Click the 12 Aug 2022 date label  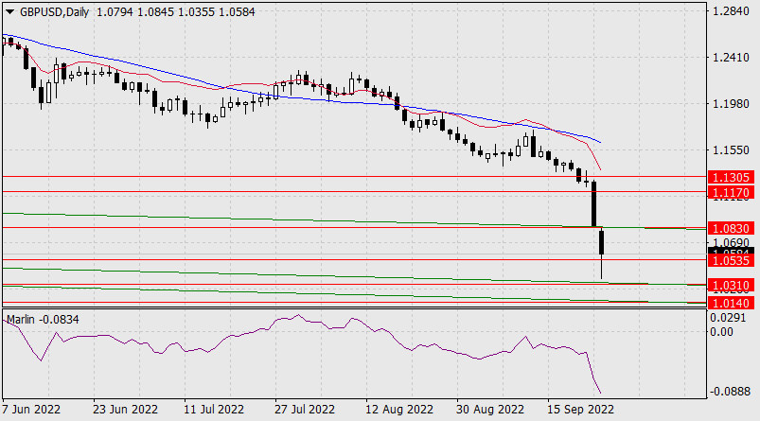click(x=398, y=410)
